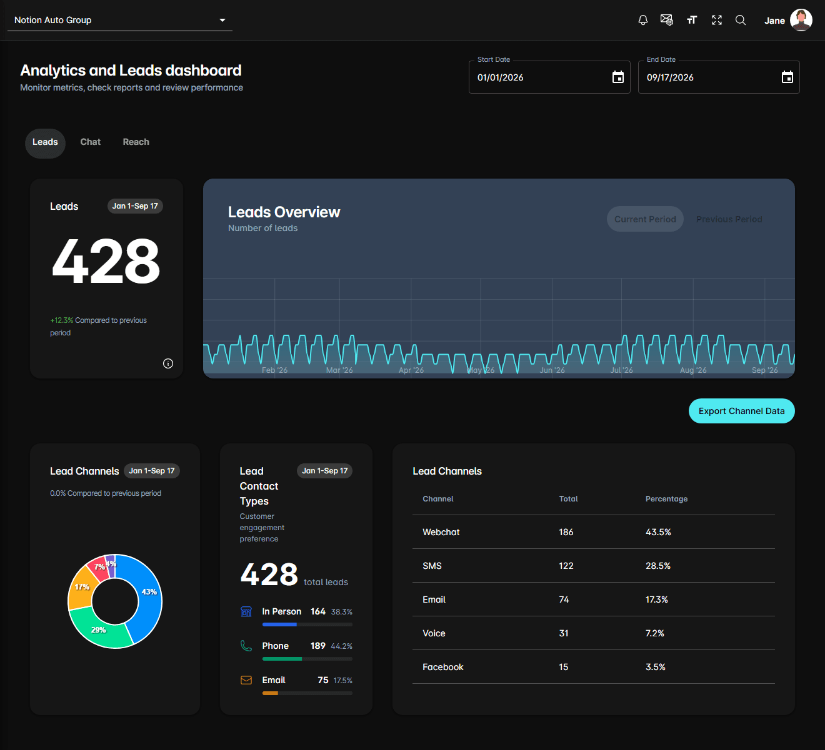The height and width of the screenshot is (750, 825).
Task: Click the Total column header
Action: coord(569,499)
